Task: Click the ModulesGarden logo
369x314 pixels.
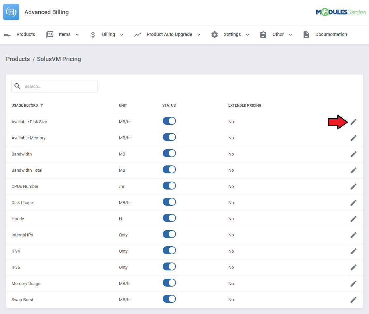Action: [x=341, y=12]
